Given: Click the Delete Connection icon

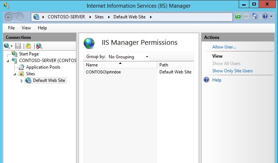Looking at the screenshot, I should (x=39, y=46).
